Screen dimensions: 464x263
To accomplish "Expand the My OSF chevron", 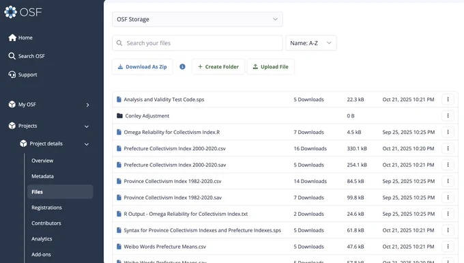I will [87, 105].
